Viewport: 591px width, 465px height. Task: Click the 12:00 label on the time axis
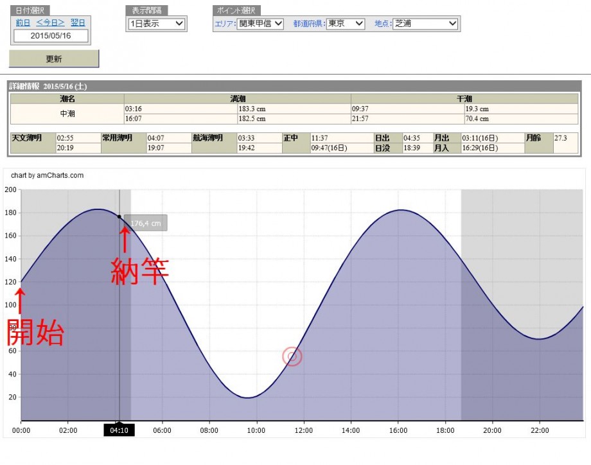[x=303, y=430]
